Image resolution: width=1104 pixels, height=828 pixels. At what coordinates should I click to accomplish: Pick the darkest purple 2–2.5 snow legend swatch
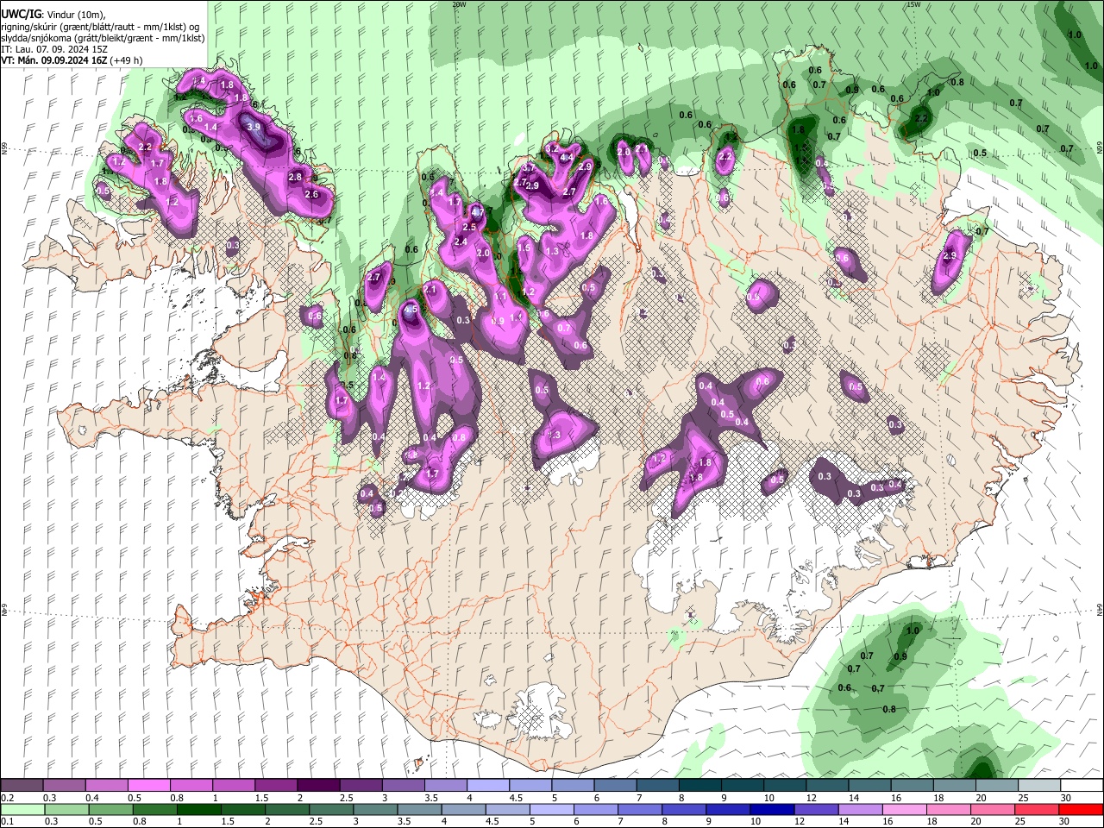click(317, 785)
